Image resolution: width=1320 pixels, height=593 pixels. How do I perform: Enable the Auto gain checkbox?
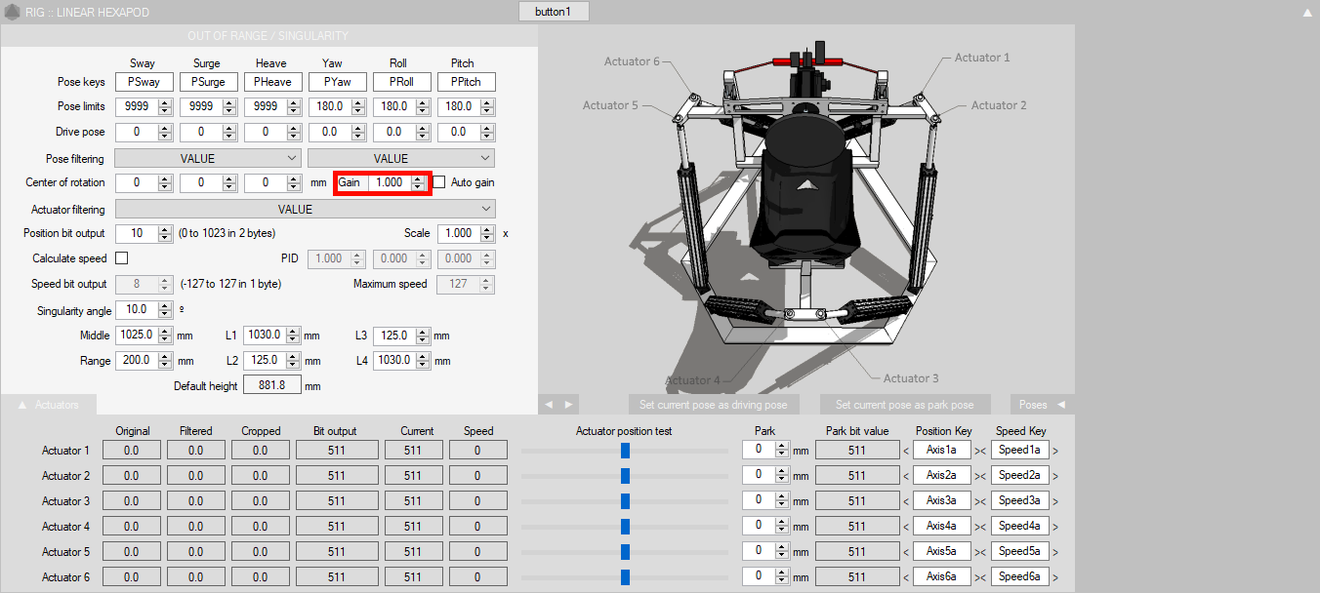pos(439,182)
